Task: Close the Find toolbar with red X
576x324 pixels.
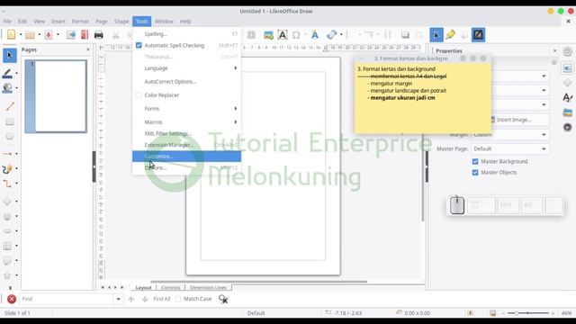Action: (12, 299)
